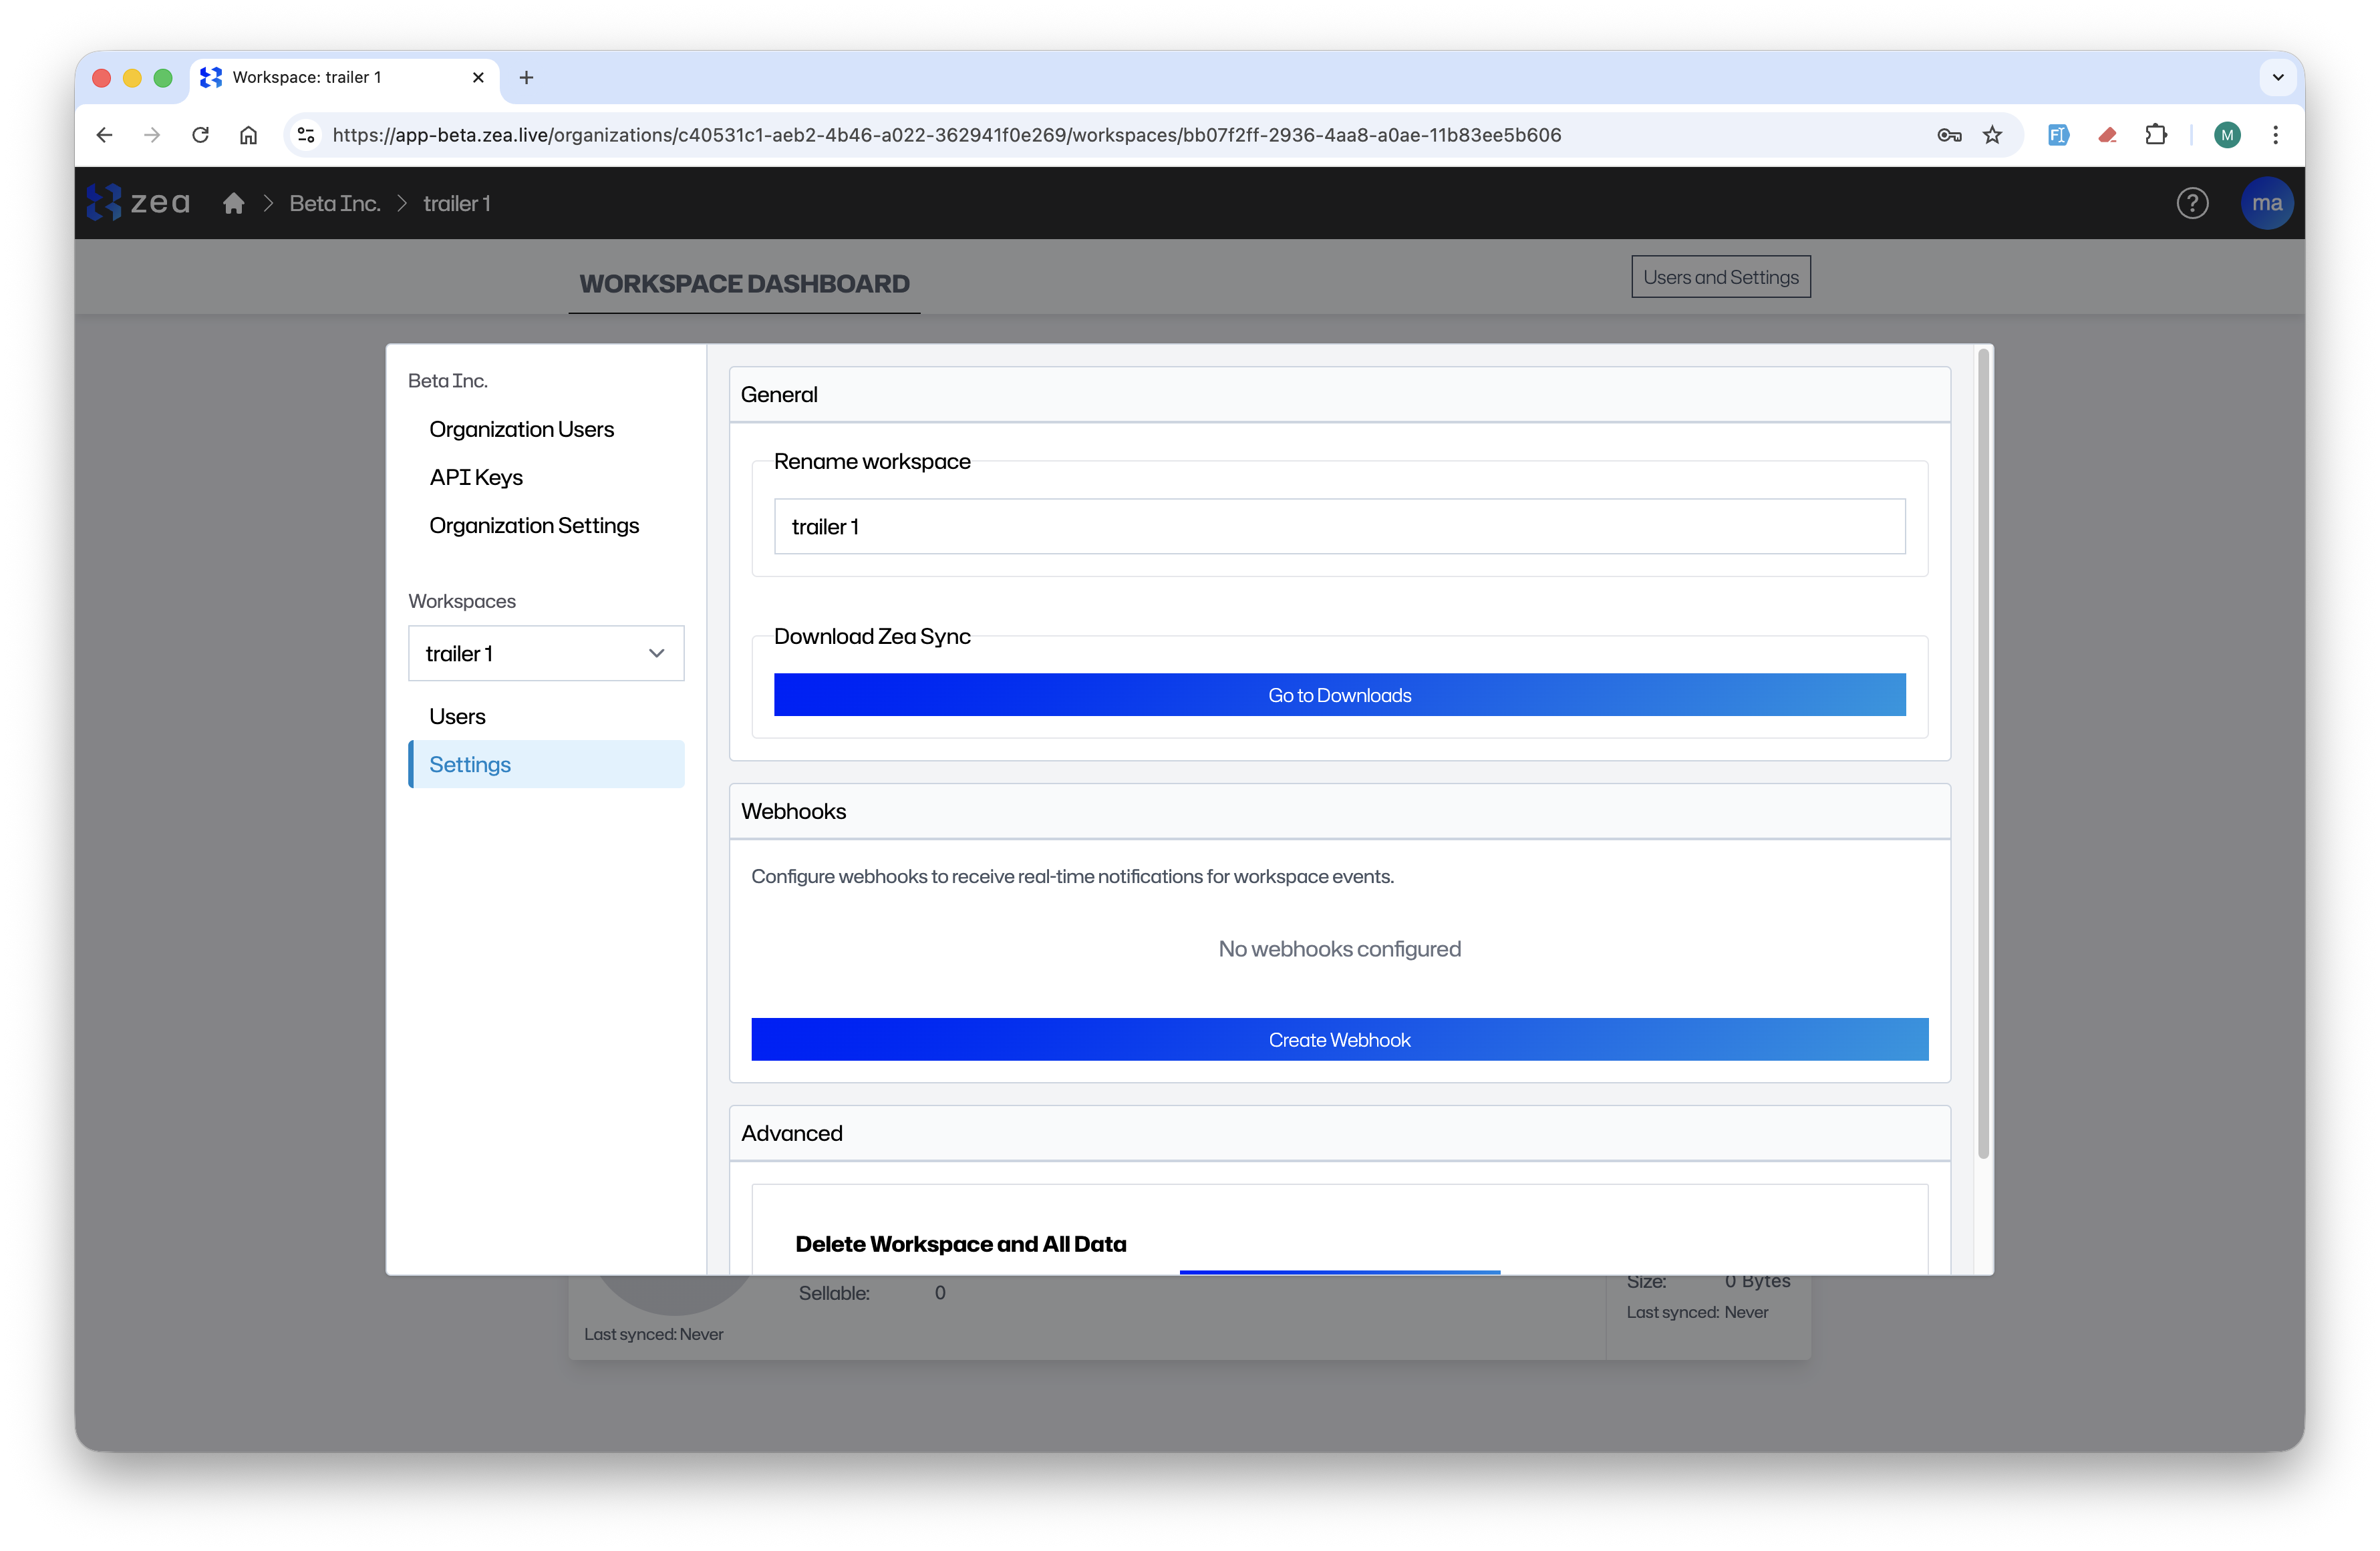View site information icon in the address bar
This screenshot has height=1551, width=2380.
307,135
